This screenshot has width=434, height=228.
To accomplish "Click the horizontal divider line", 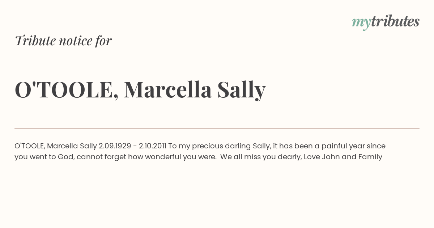I will pos(217,128).
